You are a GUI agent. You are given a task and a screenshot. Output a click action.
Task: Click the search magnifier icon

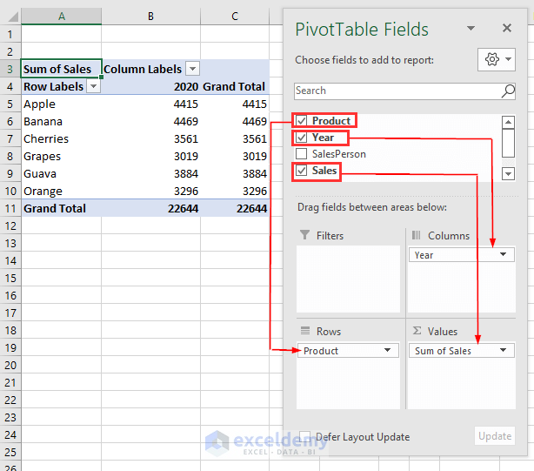pyautogui.click(x=508, y=91)
